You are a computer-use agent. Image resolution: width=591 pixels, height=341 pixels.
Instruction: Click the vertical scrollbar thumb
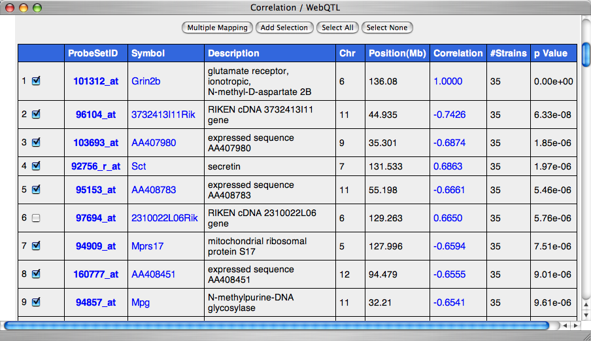(586, 52)
